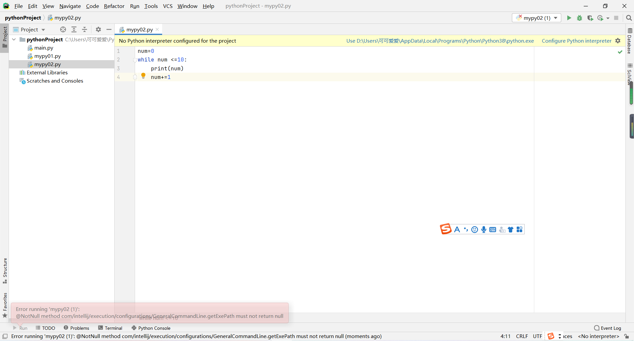Click the Stop square button
The image size is (634, 341).
[x=616, y=18]
